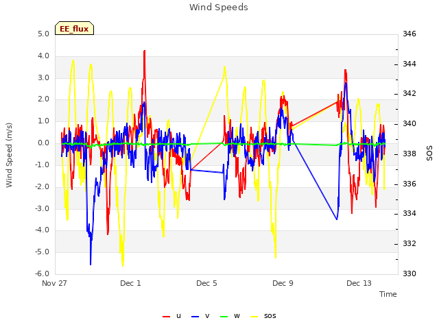The height and width of the screenshot is (329, 439).
Task: Click the 'Time' axis label
Action: coord(388,294)
